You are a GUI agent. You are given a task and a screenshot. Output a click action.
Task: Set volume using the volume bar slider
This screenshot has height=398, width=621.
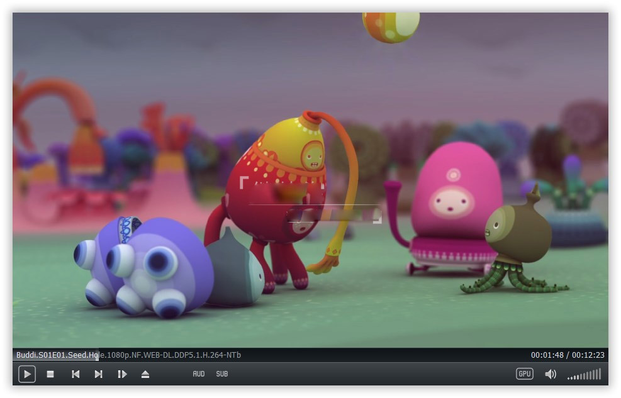click(x=585, y=374)
